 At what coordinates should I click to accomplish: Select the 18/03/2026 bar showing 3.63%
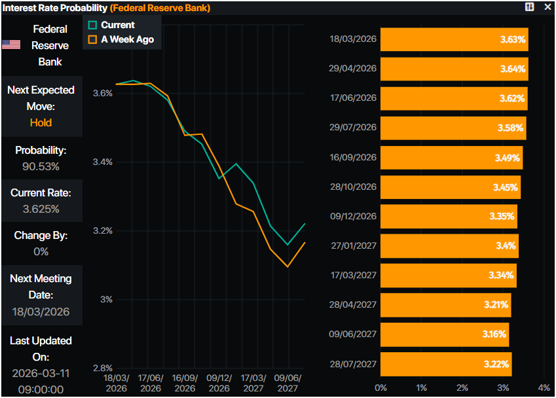point(454,39)
